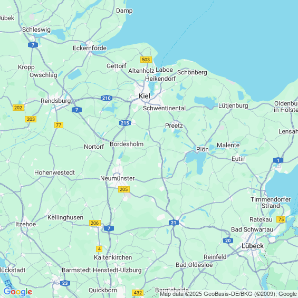Click the yellow 206 road marker
The width and height of the screenshot is (298, 298).
pyautogui.click(x=95, y=223)
